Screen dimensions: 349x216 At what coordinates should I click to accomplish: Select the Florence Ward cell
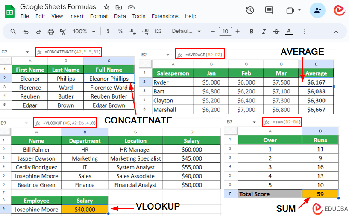[109, 88]
